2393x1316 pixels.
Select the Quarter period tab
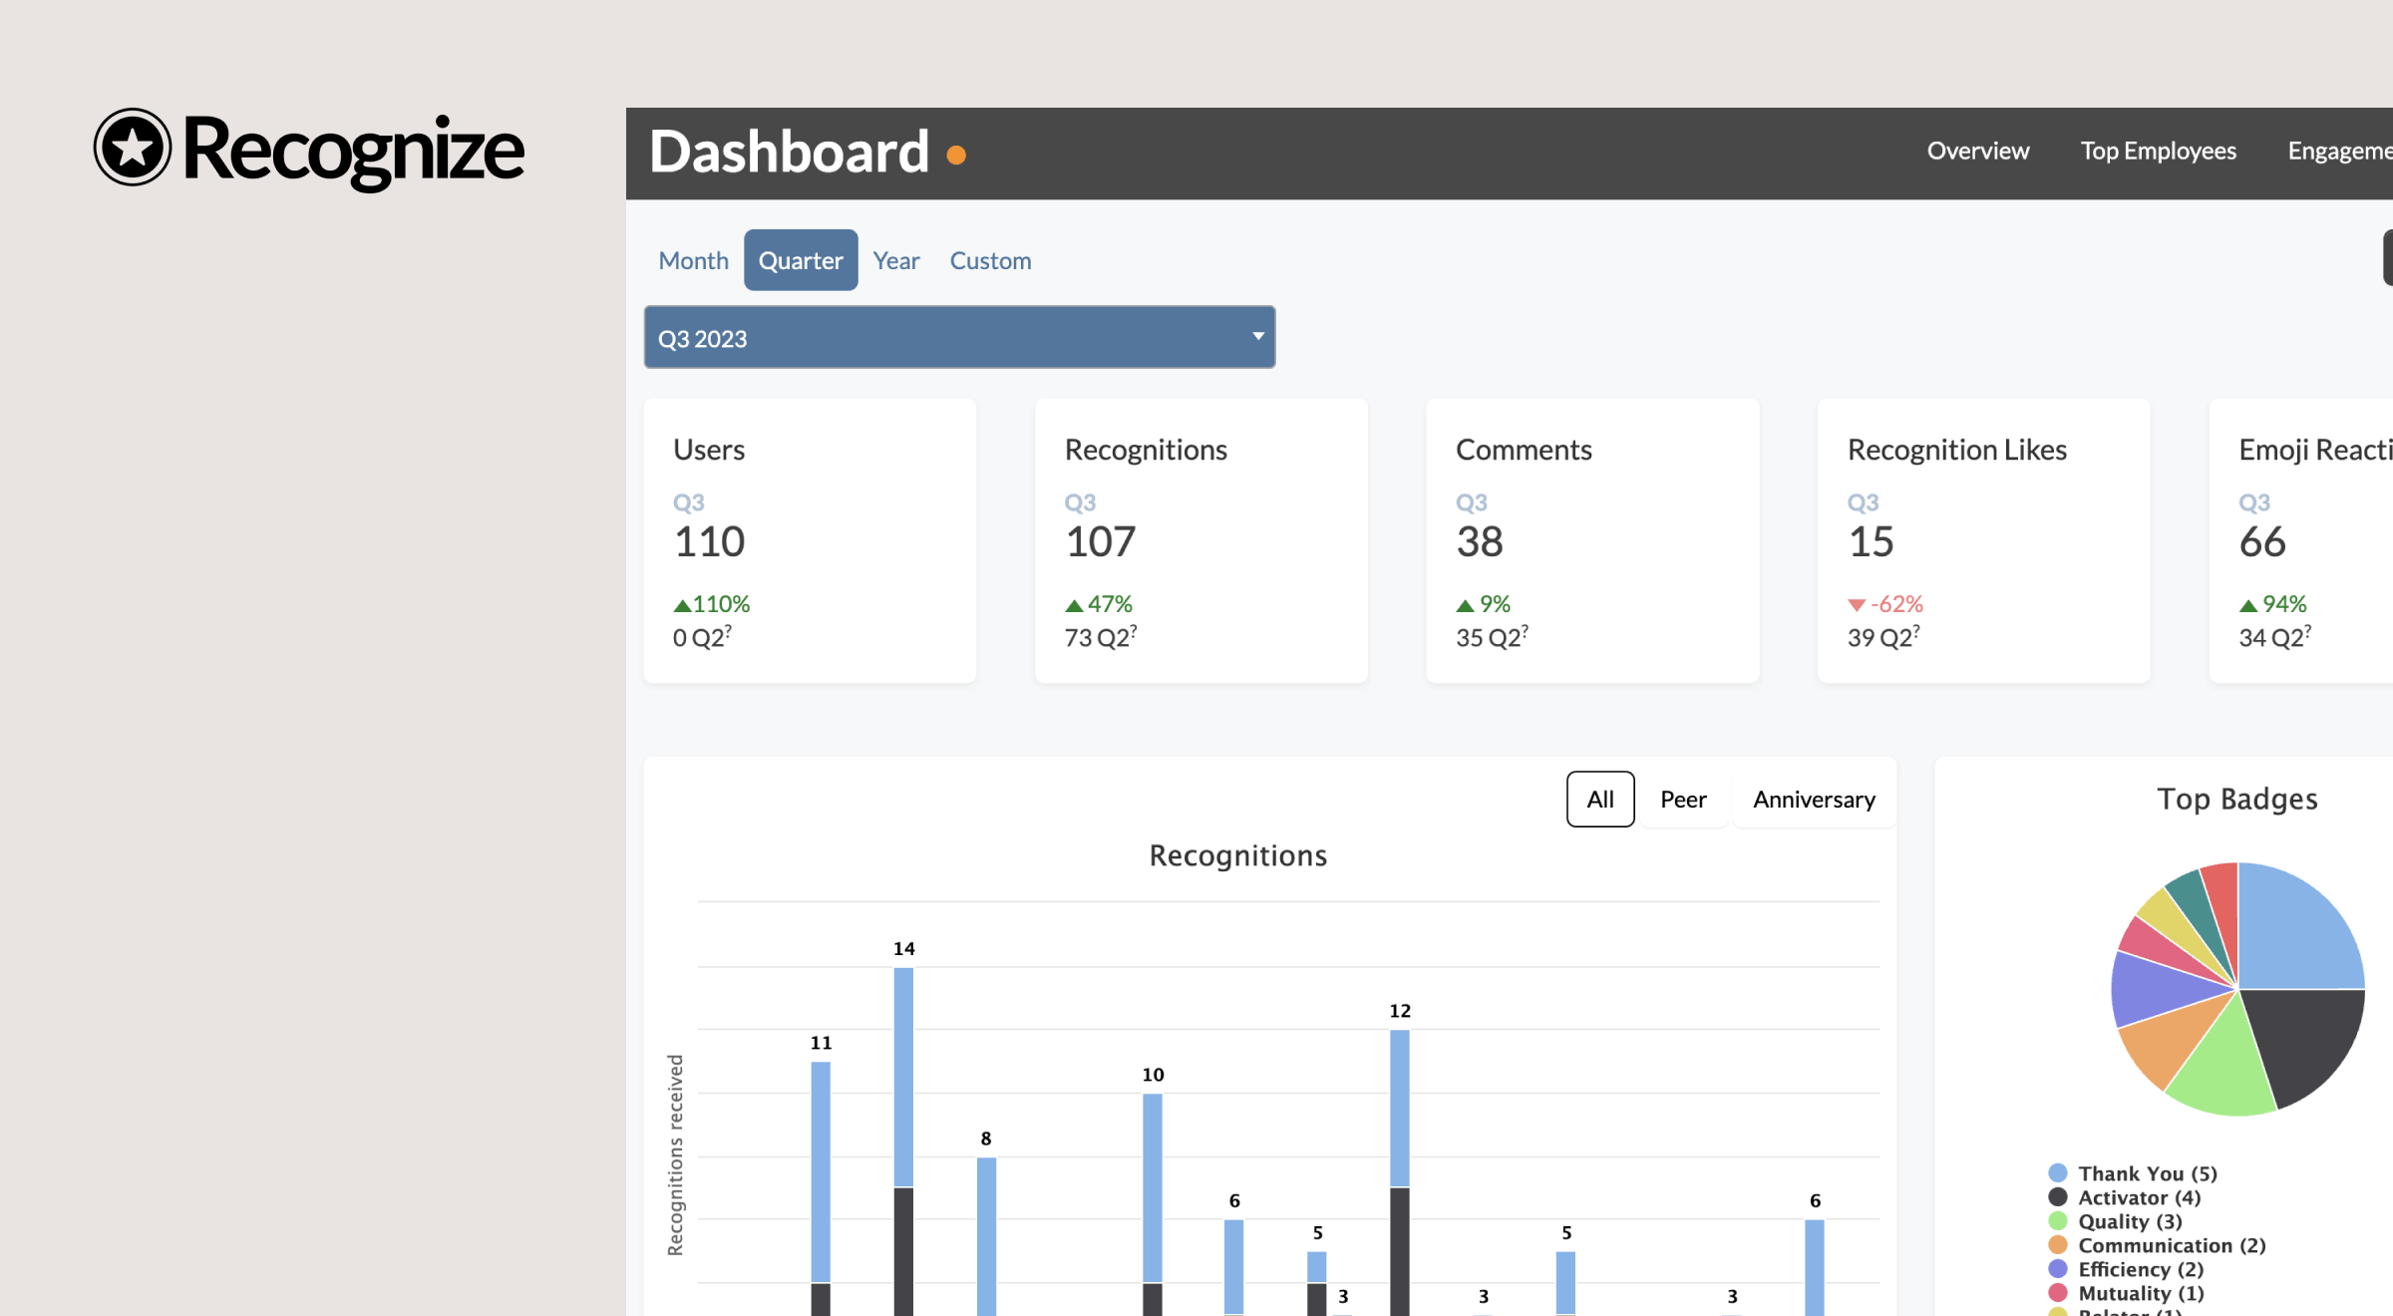pos(801,260)
